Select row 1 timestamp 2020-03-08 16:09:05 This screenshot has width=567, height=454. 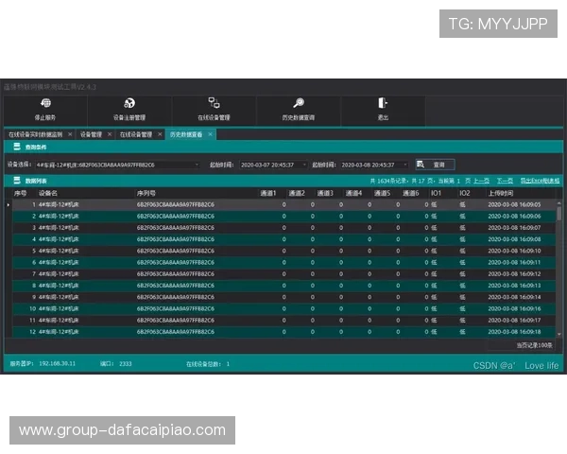[x=514, y=205]
